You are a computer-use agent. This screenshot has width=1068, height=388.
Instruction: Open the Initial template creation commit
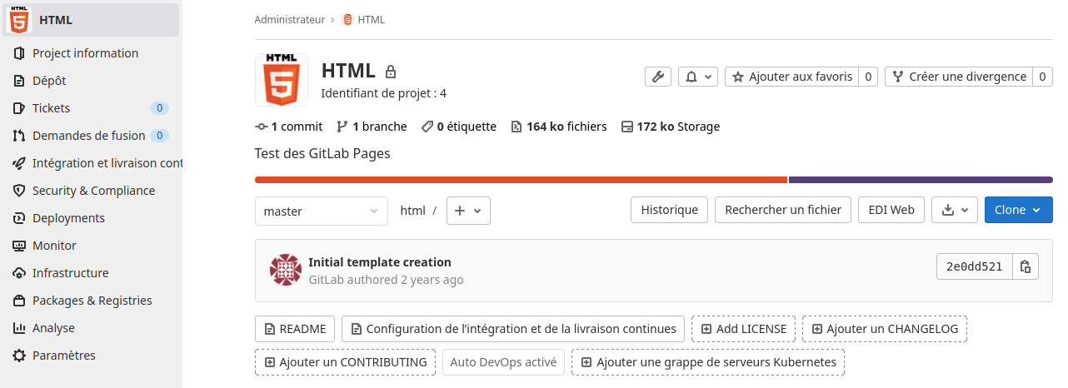(380, 262)
